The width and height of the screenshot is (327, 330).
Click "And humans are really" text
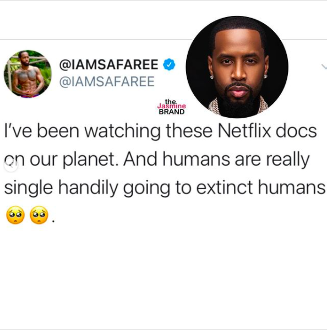pyautogui.click(x=216, y=159)
